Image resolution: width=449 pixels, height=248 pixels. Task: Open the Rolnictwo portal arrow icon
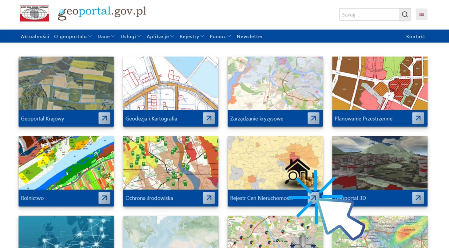click(104, 198)
